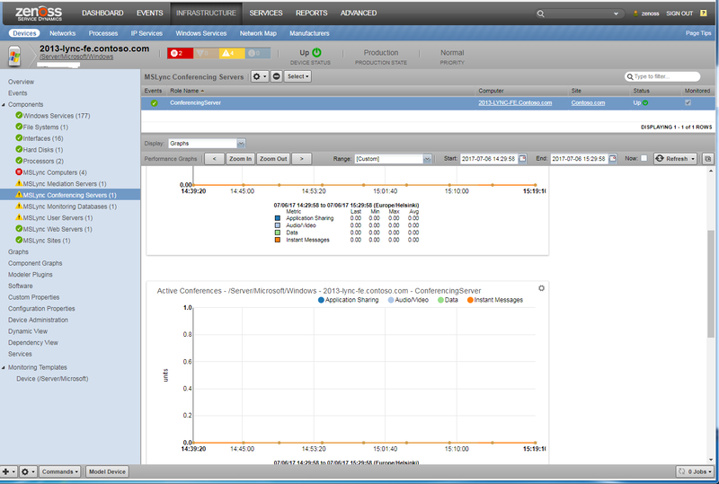The image size is (719, 484).
Task: Click the user icon next to zenoss
Action: (x=635, y=13)
